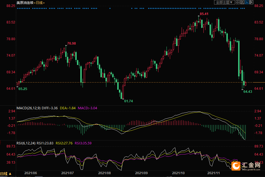265x177 pixels.
Task: Click the yellow DEA:-1.84 label
Action: coord(67,108)
